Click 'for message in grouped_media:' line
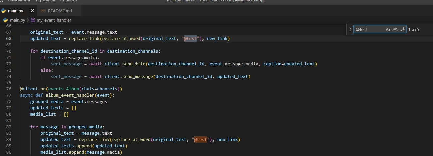The height and width of the screenshot is (156, 433). [67, 127]
